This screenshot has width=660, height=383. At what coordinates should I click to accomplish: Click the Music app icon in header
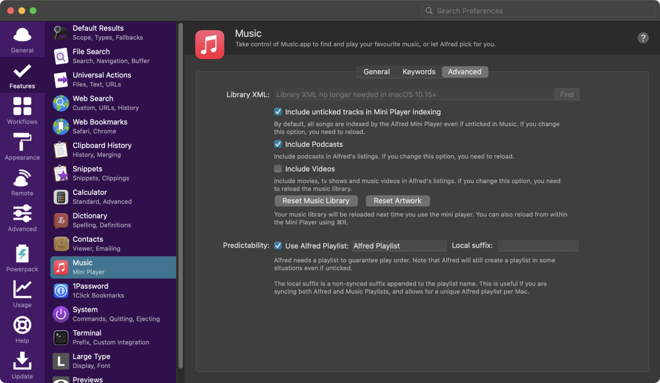pos(210,44)
